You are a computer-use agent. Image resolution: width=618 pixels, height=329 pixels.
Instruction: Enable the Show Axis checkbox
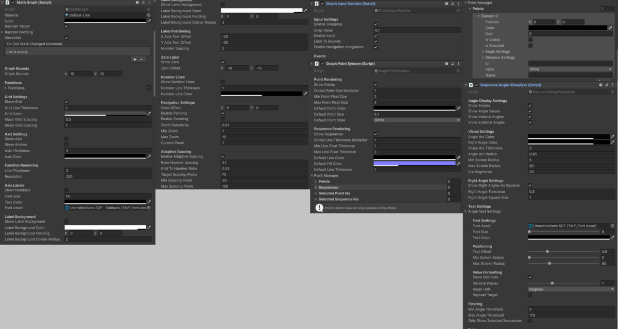pyautogui.click(x=66, y=139)
